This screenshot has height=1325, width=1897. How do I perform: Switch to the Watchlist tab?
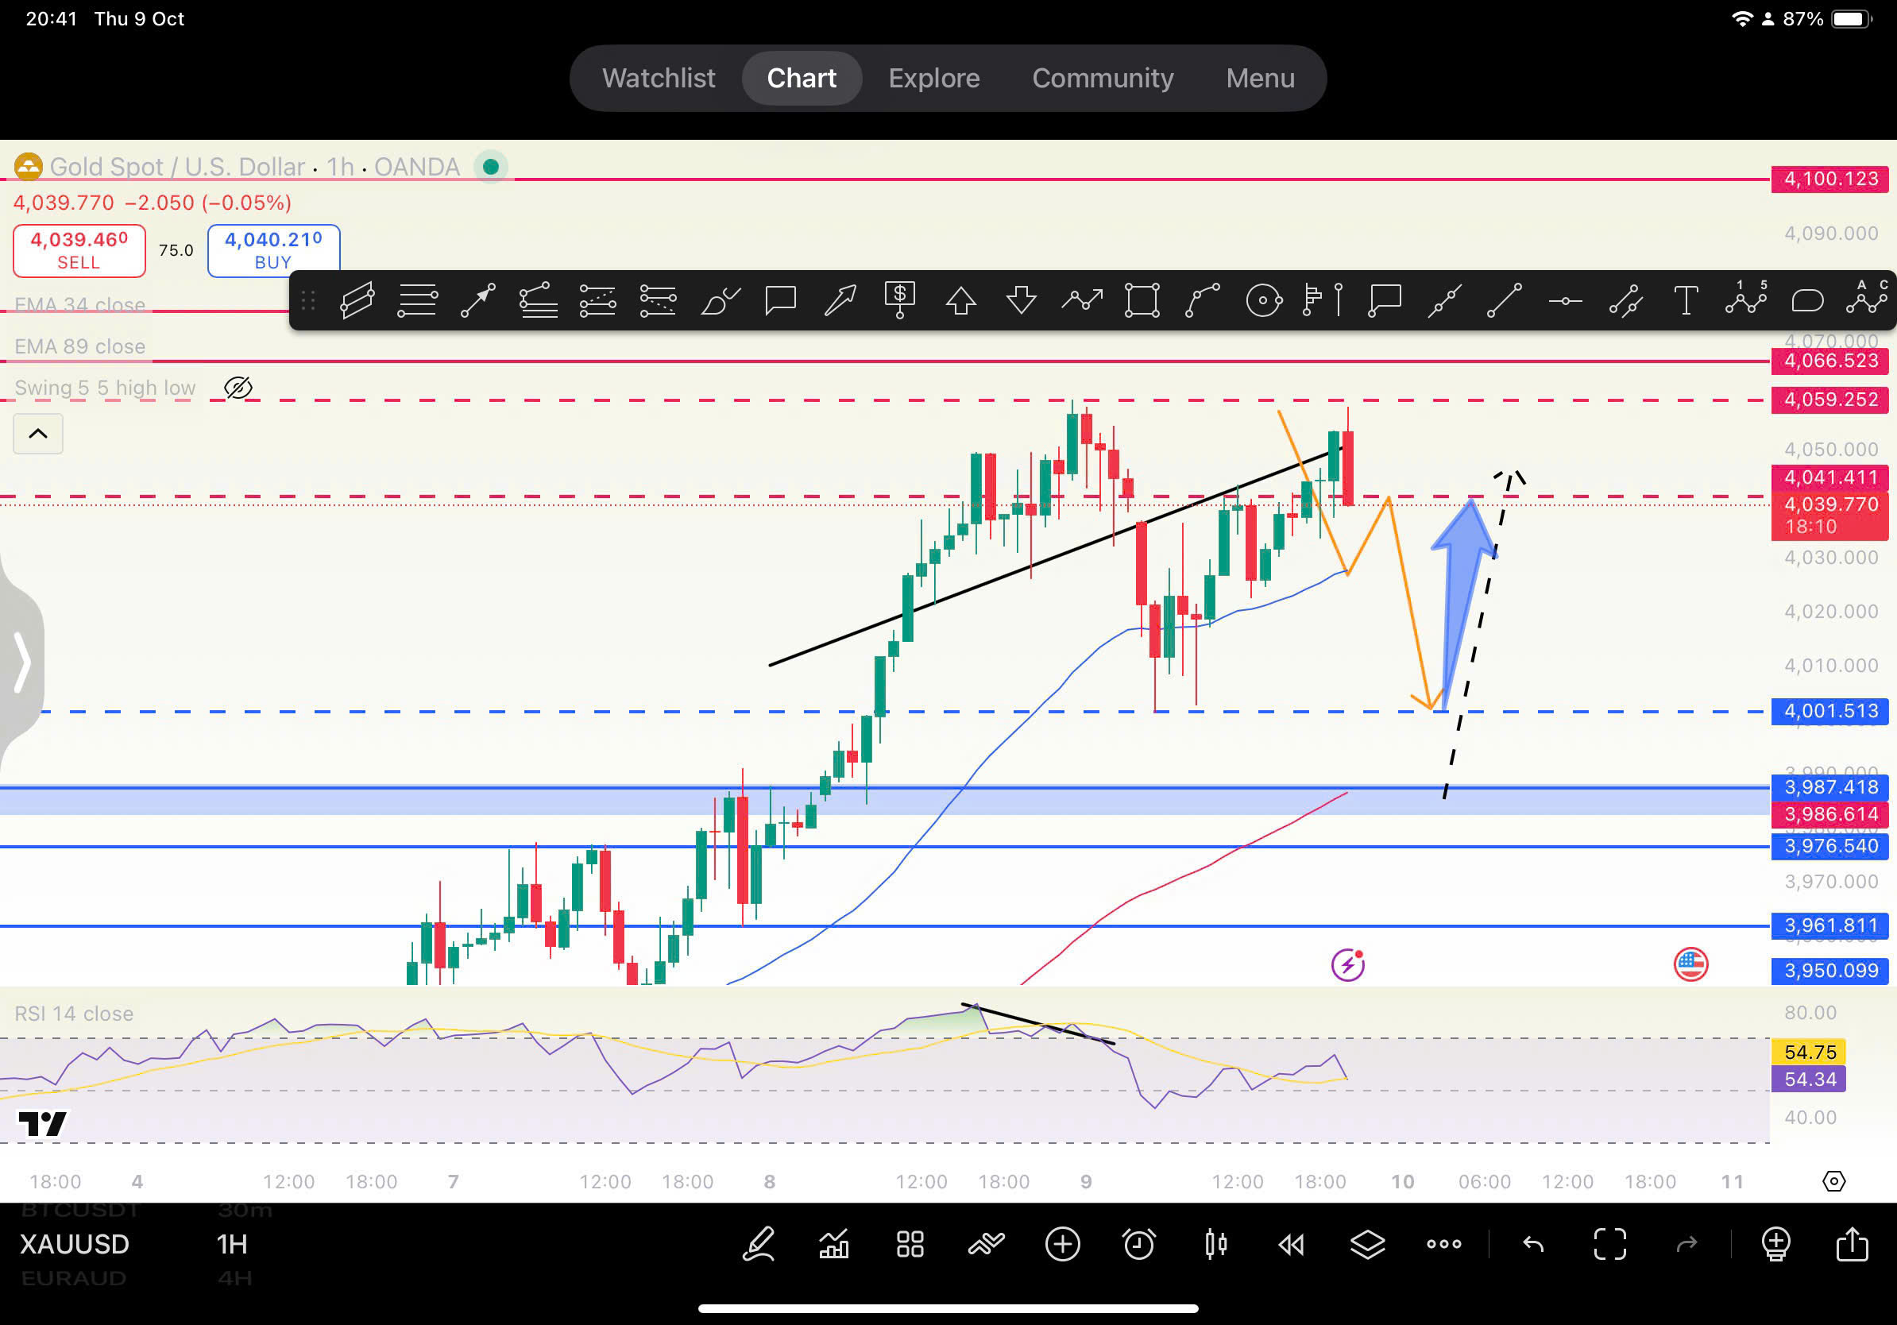659,79
